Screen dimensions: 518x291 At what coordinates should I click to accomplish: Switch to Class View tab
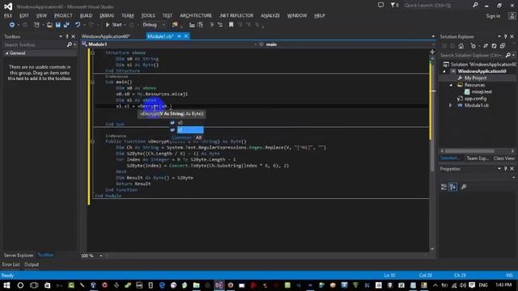(503, 158)
